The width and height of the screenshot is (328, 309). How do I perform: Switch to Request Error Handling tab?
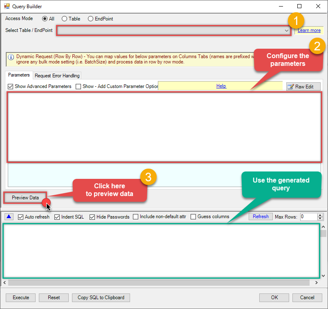pos(57,76)
